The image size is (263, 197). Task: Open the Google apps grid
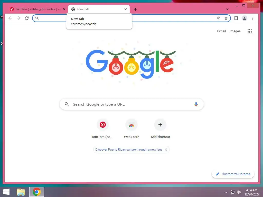(250, 31)
